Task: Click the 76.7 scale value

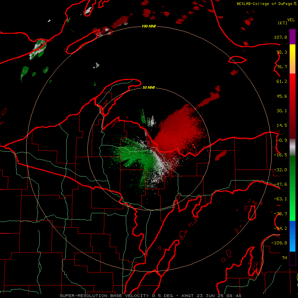Action: click(282, 67)
